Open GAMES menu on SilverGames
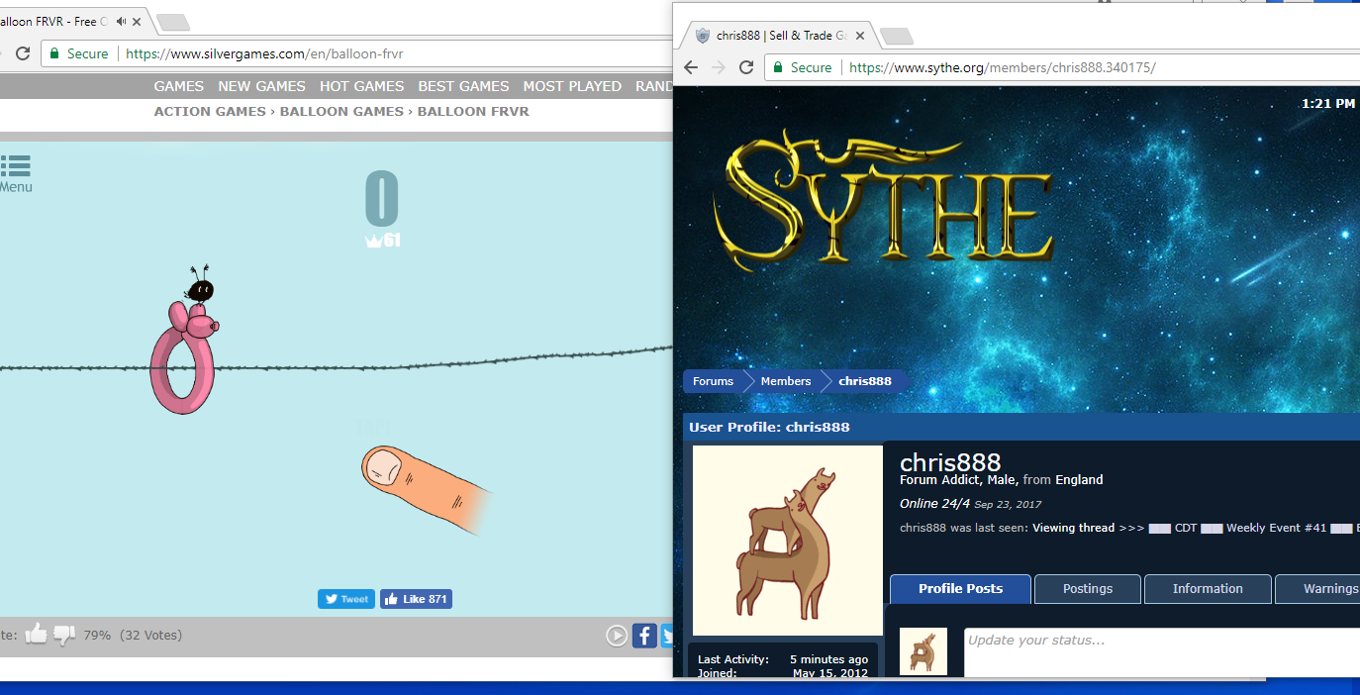 (x=179, y=86)
